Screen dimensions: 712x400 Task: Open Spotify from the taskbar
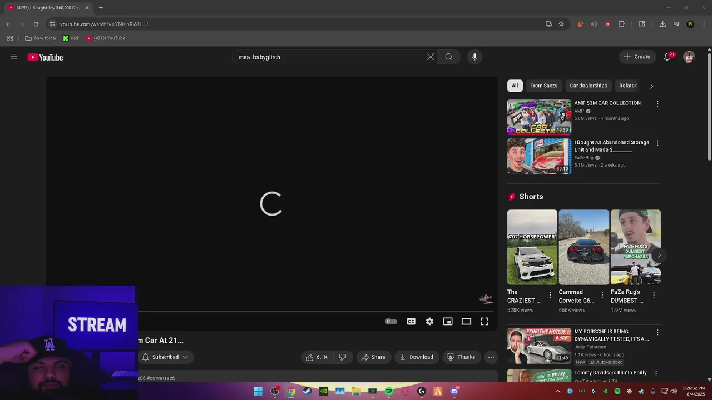point(389,391)
